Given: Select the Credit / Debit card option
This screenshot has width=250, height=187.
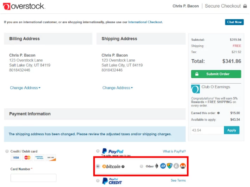Looking at the screenshot, I should coord(7,151).
